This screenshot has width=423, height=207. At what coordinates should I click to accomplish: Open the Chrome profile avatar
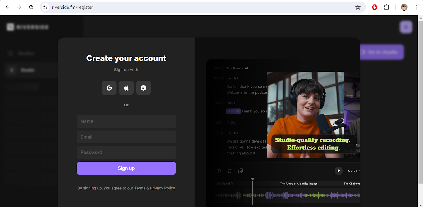pyautogui.click(x=404, y=7)
